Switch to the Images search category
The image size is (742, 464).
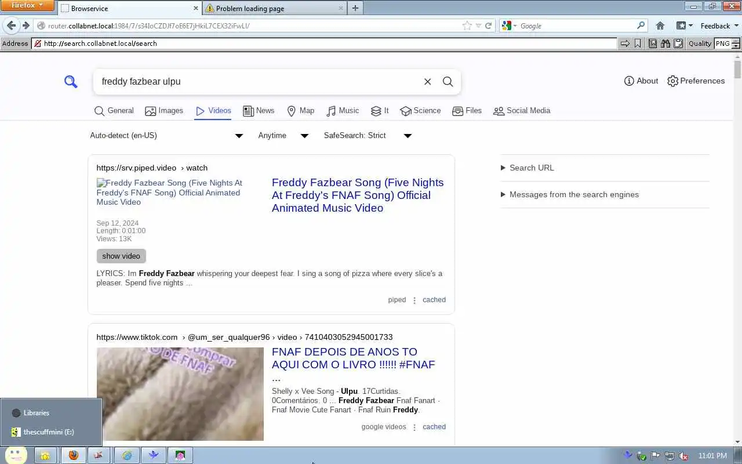pyautogui.click(x=164, y=111)
